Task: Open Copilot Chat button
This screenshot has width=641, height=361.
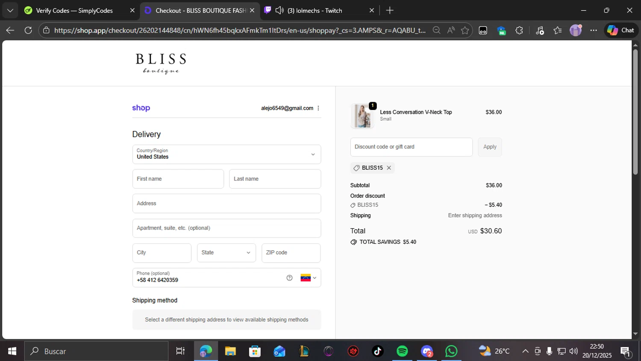Action: pos(621,30)
